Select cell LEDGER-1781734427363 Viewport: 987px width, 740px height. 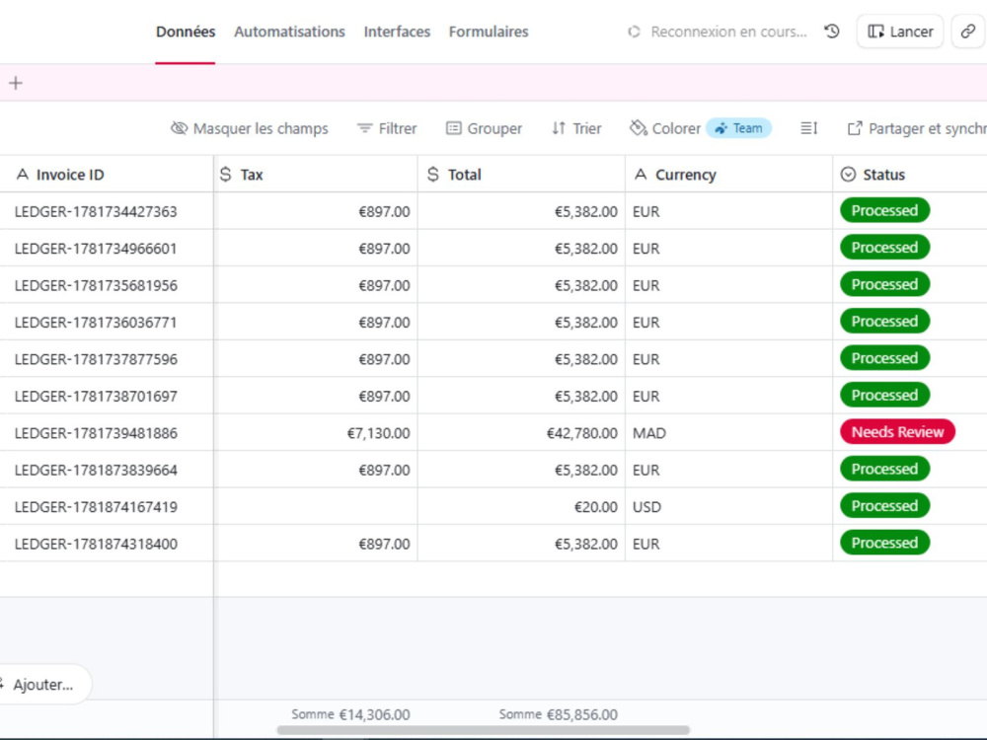coord(107,211)
